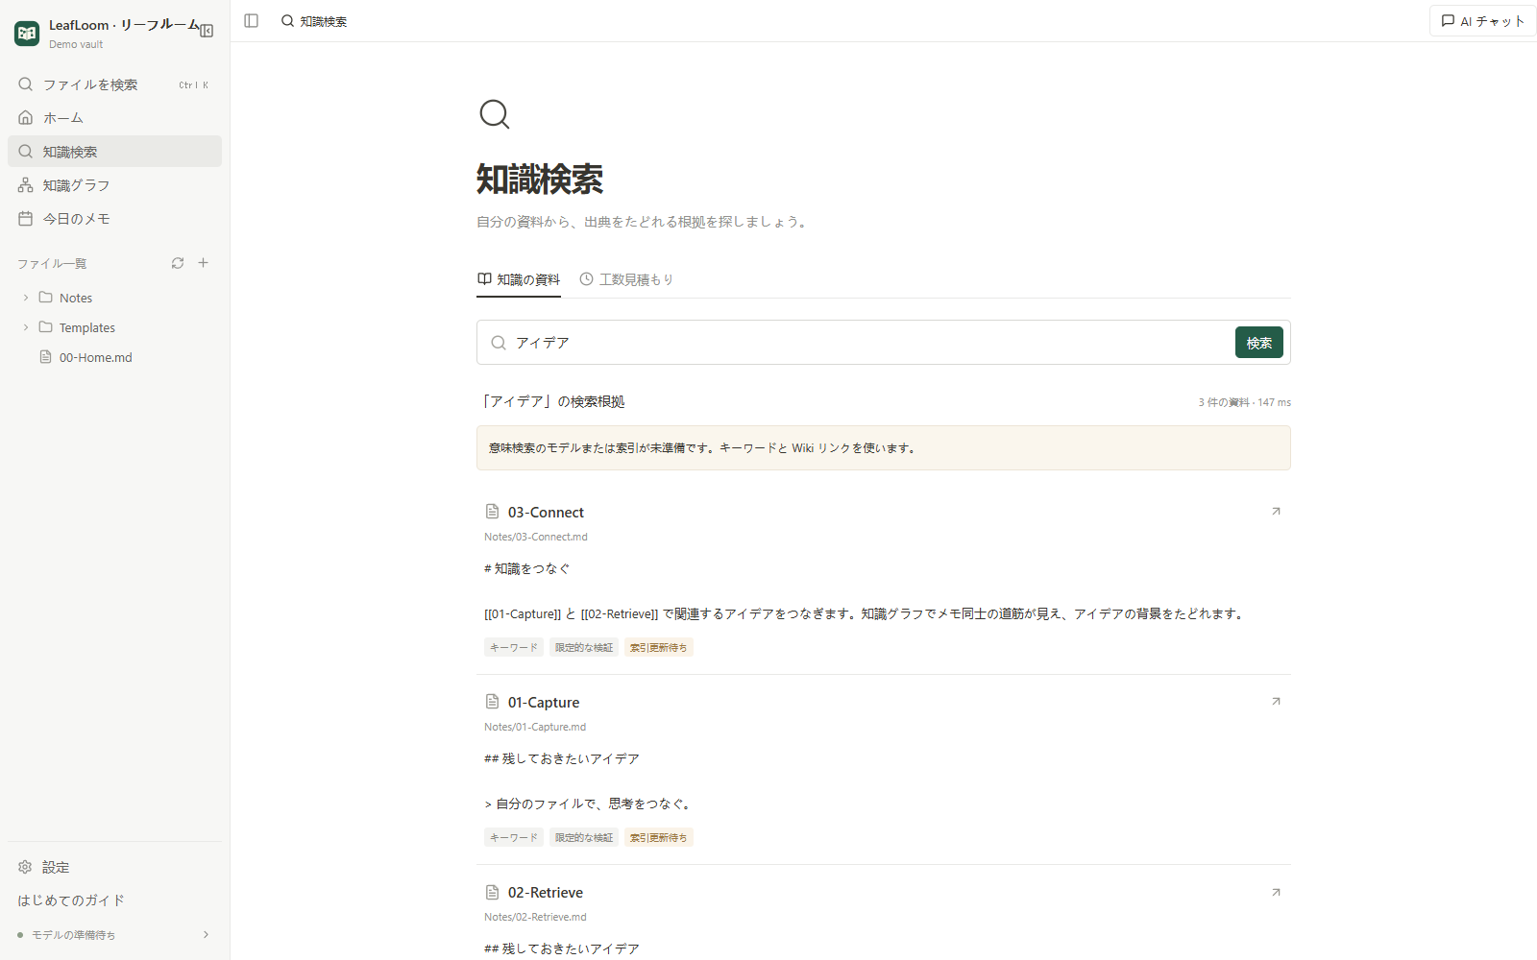Click the Demo vault label
Image resolution: width=1537 pixels, height=960 pixels.
coord(76,44)
